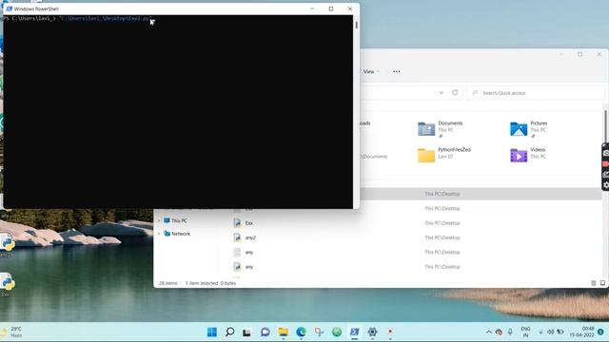Open the volume tray icon
The height and width of the screenshot is (342, 609).
(550, 332)
